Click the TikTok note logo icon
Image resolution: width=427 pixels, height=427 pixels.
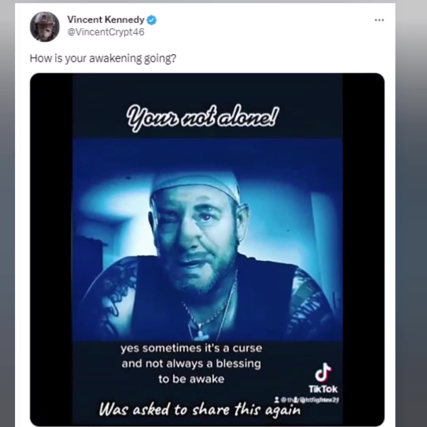point(323,373)
